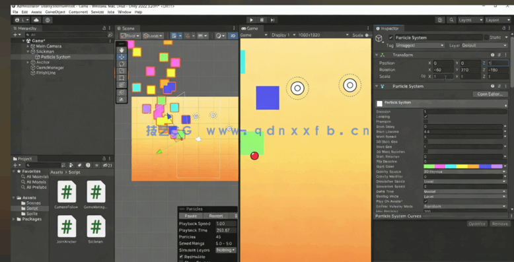This screenshot has height=262, width=514.
Task: Open the version control icon next to the cloud
Action: click(x=48, y=20)
